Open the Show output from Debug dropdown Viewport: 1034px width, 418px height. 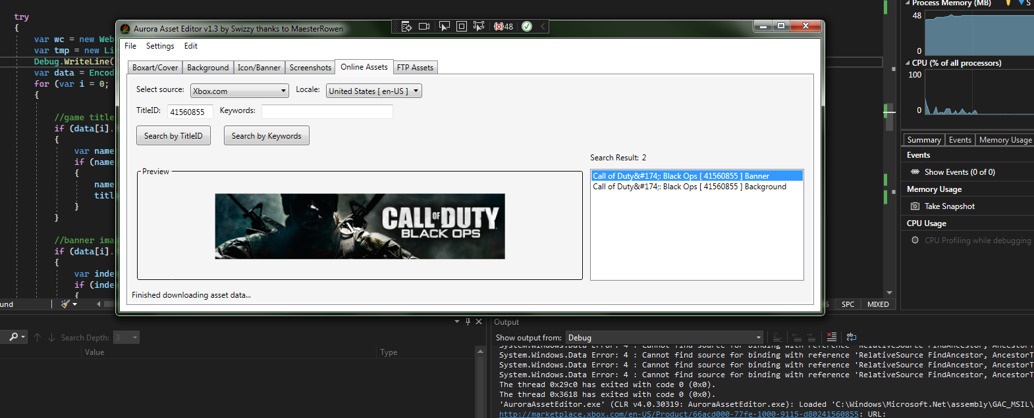coord(665,337)
